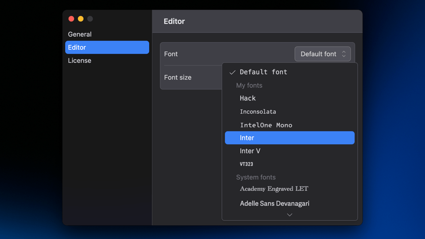Viewport: 425px width, 239px height.
Task: Click the Font row label
Action: pos(171,54)
